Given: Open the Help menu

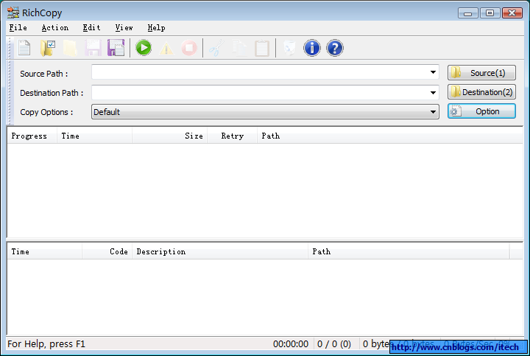Looking at the screenshot, I should (x=156, y=28).
